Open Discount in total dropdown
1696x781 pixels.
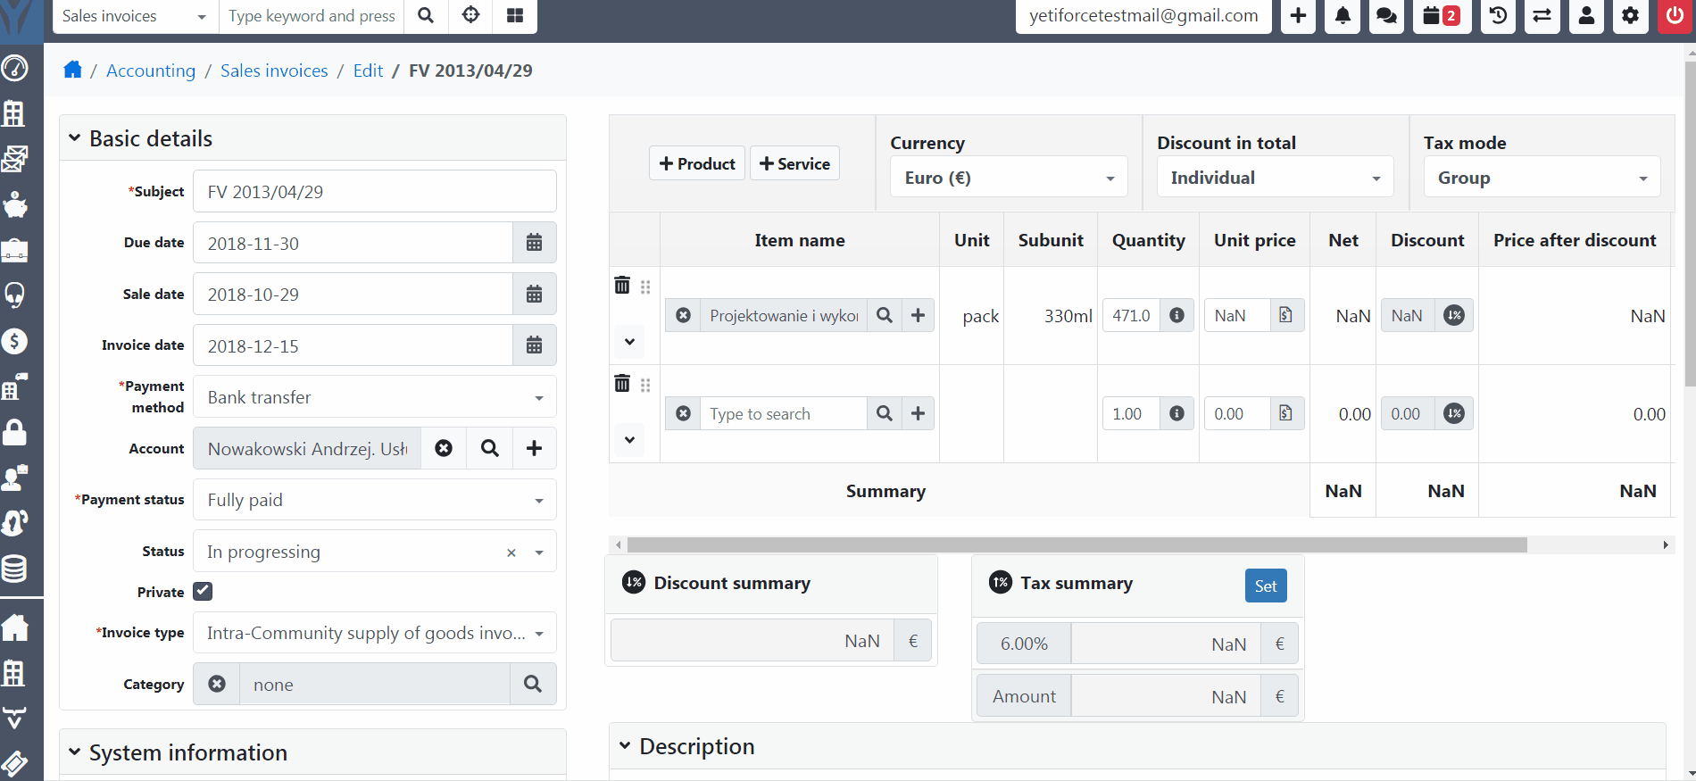click(1275, 178)
